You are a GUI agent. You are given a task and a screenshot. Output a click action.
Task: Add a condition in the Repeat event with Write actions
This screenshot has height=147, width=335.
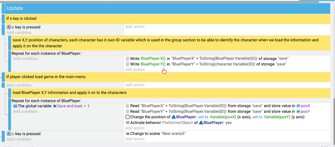[25, 58]
